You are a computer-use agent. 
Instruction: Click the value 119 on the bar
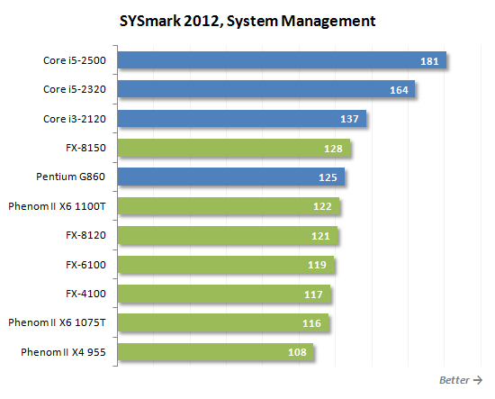click(317, 265)
